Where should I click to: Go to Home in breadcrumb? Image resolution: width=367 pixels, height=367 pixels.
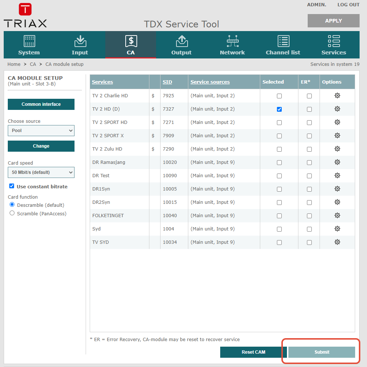pos(14,64)
